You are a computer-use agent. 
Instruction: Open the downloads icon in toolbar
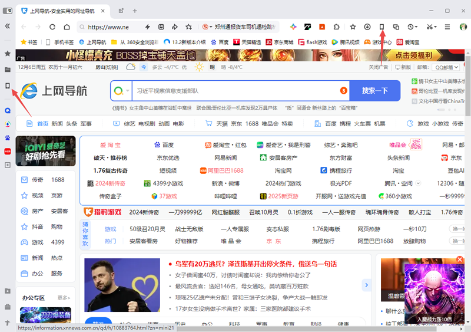point(367,27)
